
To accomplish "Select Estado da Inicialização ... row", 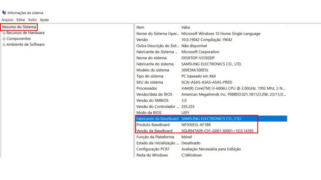I will click(211, 143).
